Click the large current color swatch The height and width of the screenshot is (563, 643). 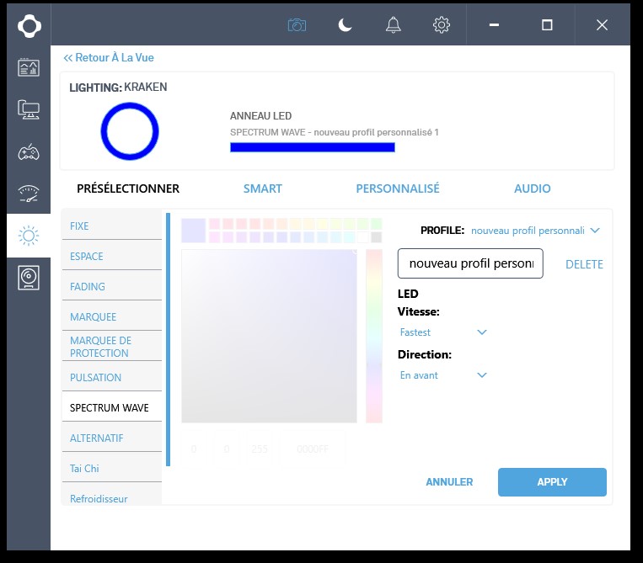[194, 231]
